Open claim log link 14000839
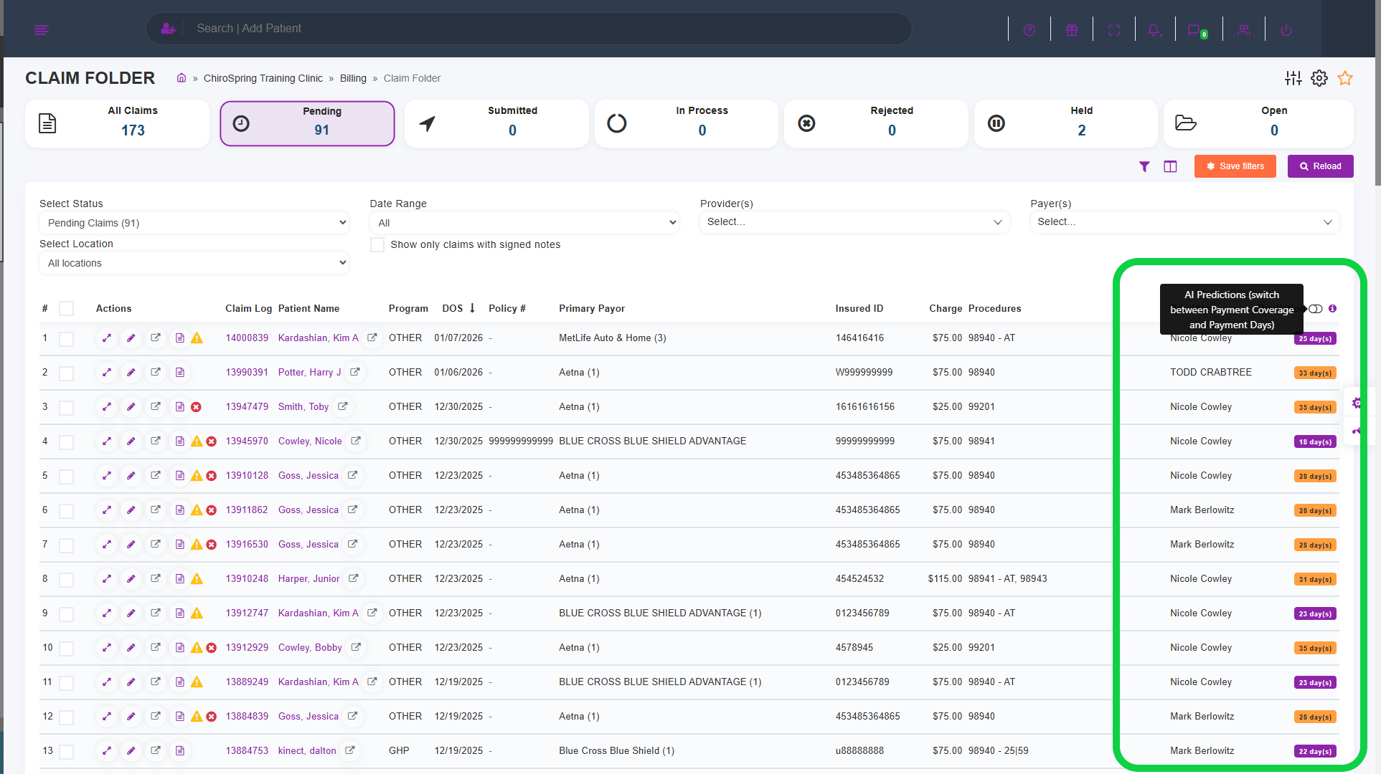The height and width of the screenshot is (774, 1381). pyautogui.click(x=247, y=338)
